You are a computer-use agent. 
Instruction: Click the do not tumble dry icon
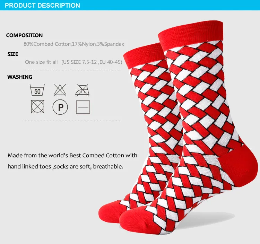pos(38,107)
